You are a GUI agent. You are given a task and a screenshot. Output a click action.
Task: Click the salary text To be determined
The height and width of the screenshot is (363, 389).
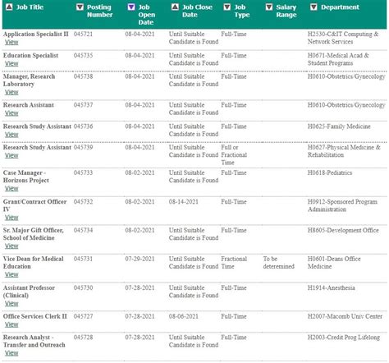279,263
